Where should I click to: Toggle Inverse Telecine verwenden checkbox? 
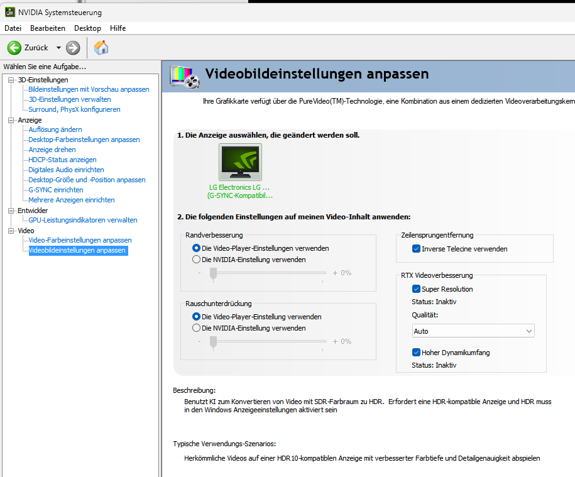point(416,249)
